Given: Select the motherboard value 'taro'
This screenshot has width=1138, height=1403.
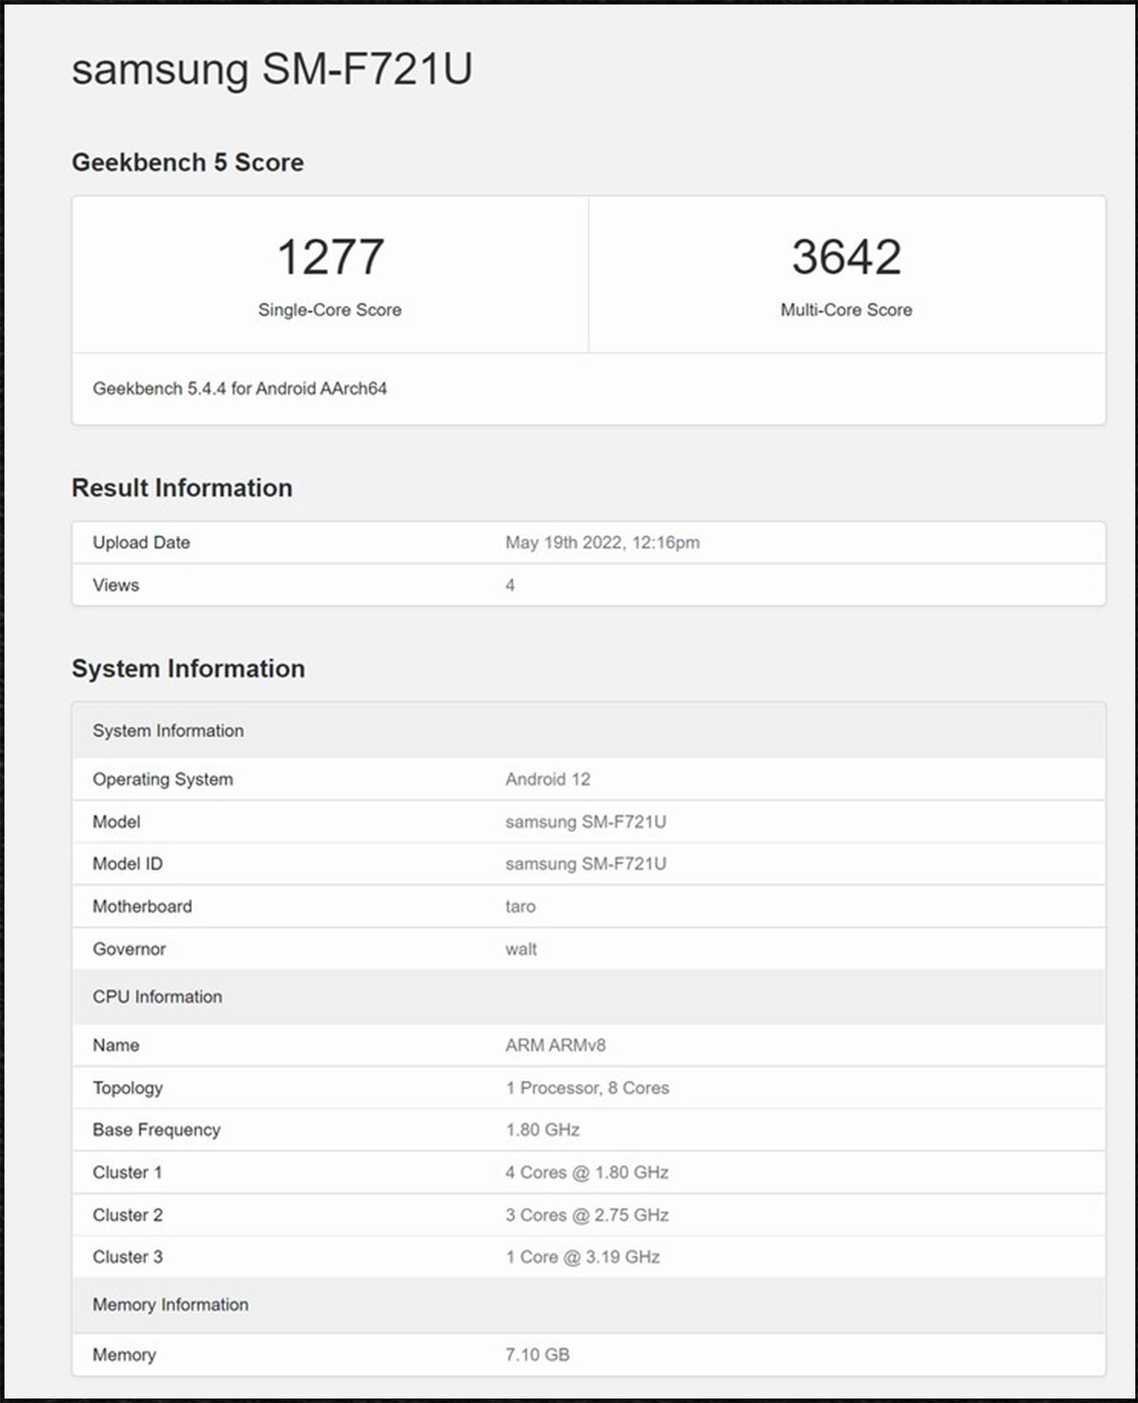Looking at the screenshot, I should 520,906.
